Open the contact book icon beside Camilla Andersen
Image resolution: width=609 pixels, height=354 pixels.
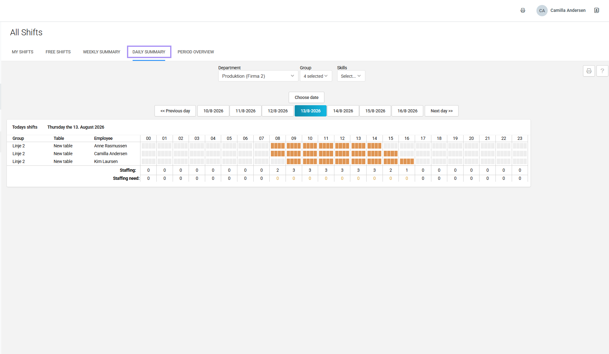(x=596, y=10)
